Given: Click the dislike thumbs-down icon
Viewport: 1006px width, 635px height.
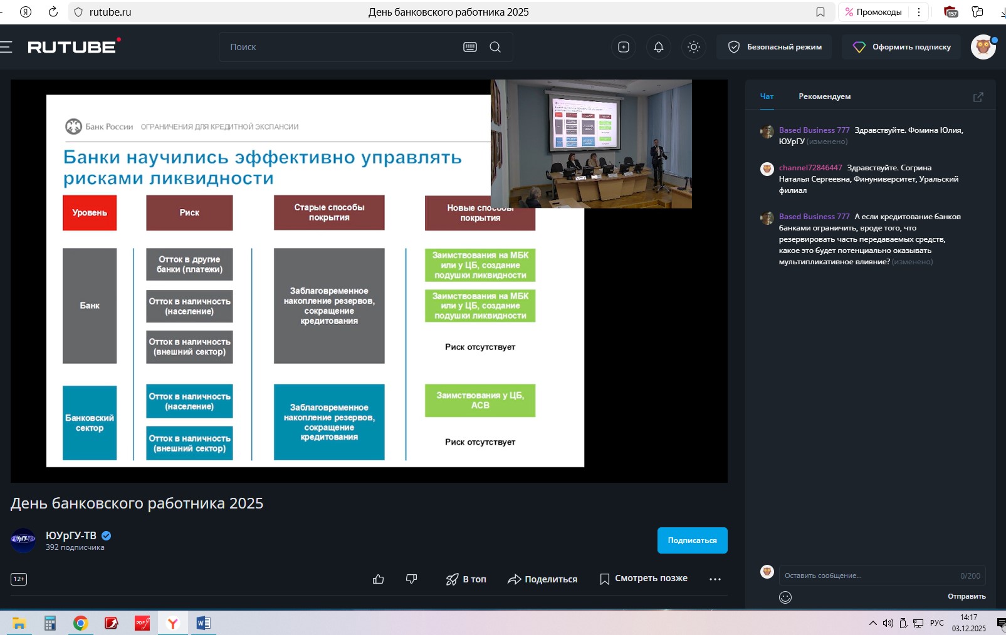Looking at the screenshot, I should pos(411,579).
